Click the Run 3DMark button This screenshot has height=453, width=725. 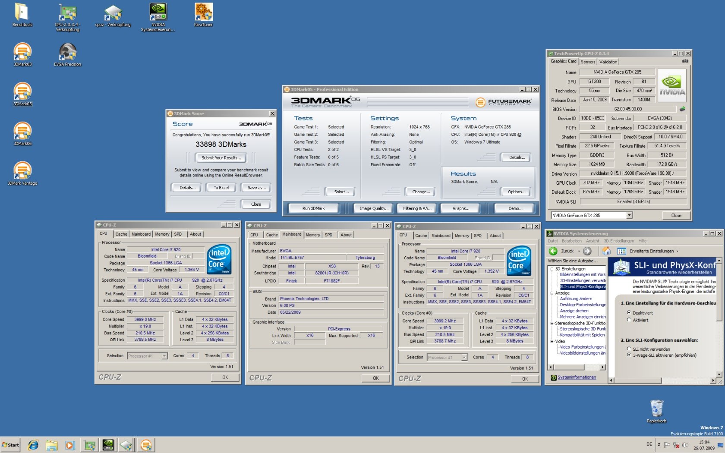pyautogui.click(x=314, y=208)
